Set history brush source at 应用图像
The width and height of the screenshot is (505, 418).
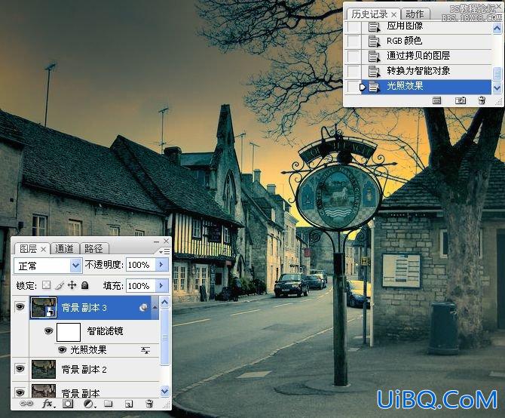point(353,26)
